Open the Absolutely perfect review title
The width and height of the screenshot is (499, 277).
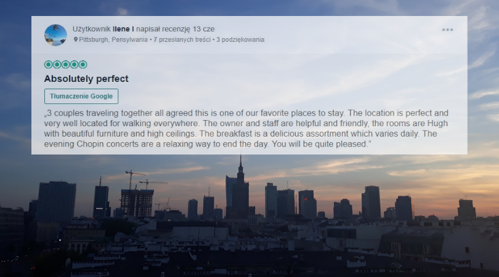86,79
